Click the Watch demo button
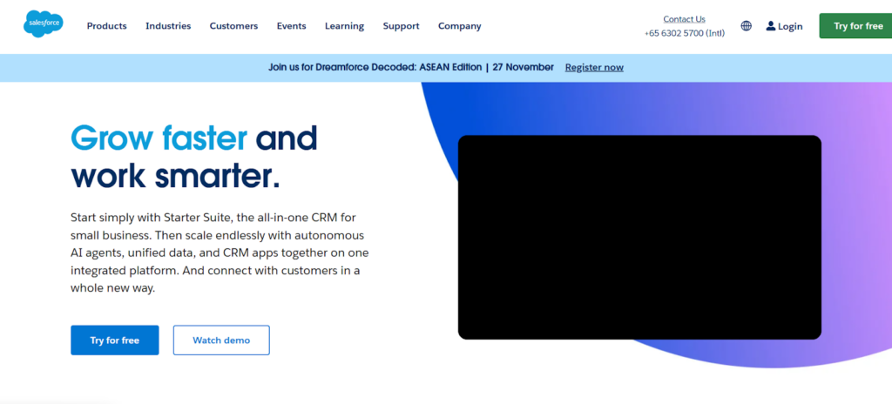The image size is (892, 404). [x=221, y=340]
